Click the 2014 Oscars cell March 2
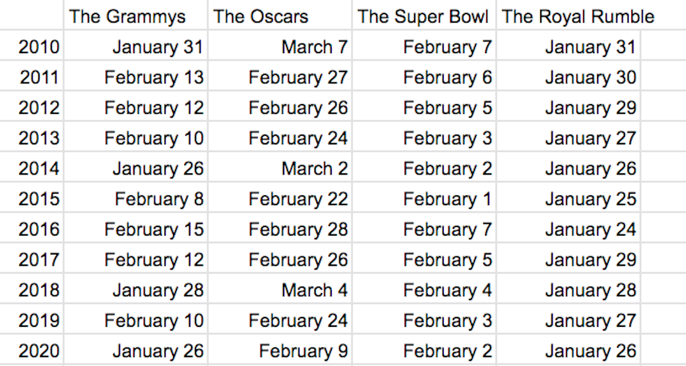This screenshot has height=366, width=686. (x=280, y=169)
